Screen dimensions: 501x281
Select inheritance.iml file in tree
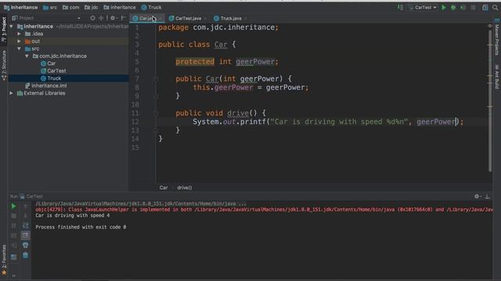[x=45, y=86]
